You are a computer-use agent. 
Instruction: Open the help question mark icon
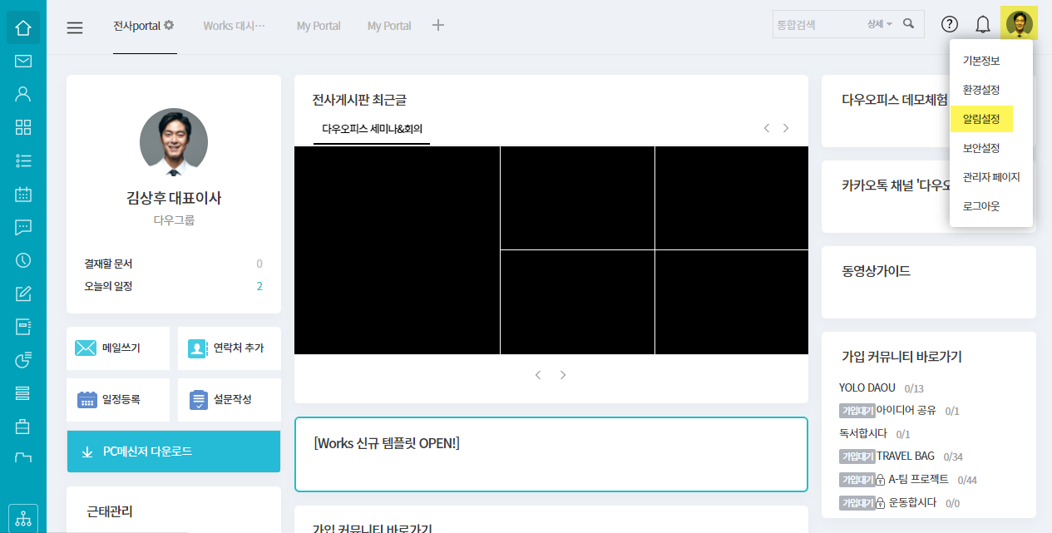coord(949,25)
